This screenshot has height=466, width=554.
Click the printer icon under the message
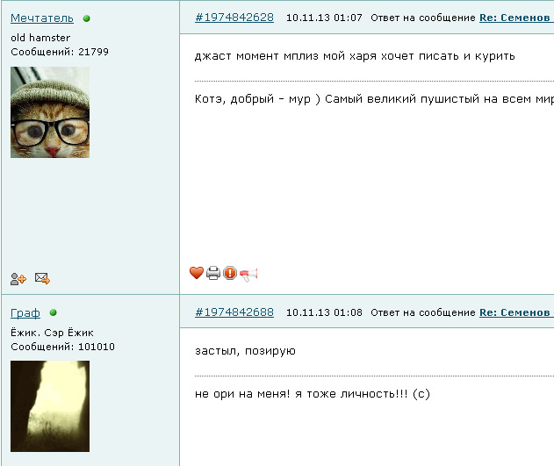(x=213, y=273)
